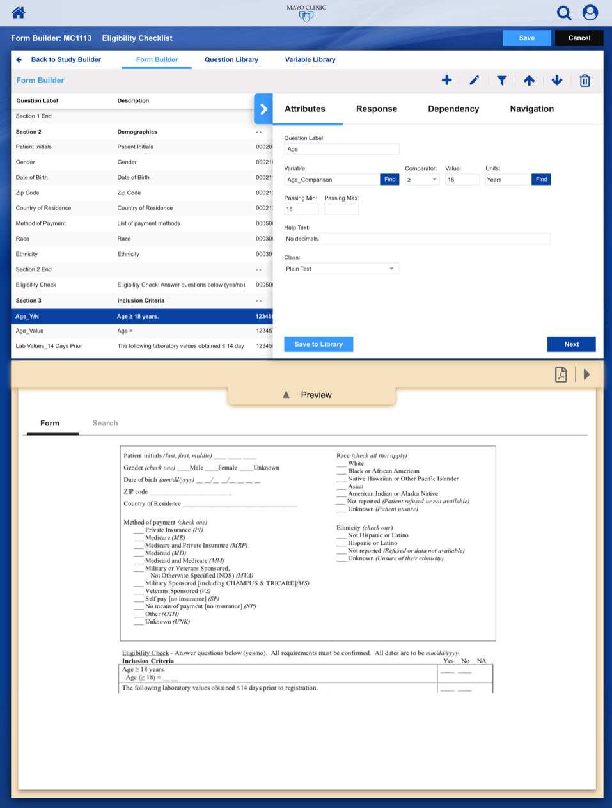Add a new item with plus icon

click(x=447, y=80)
